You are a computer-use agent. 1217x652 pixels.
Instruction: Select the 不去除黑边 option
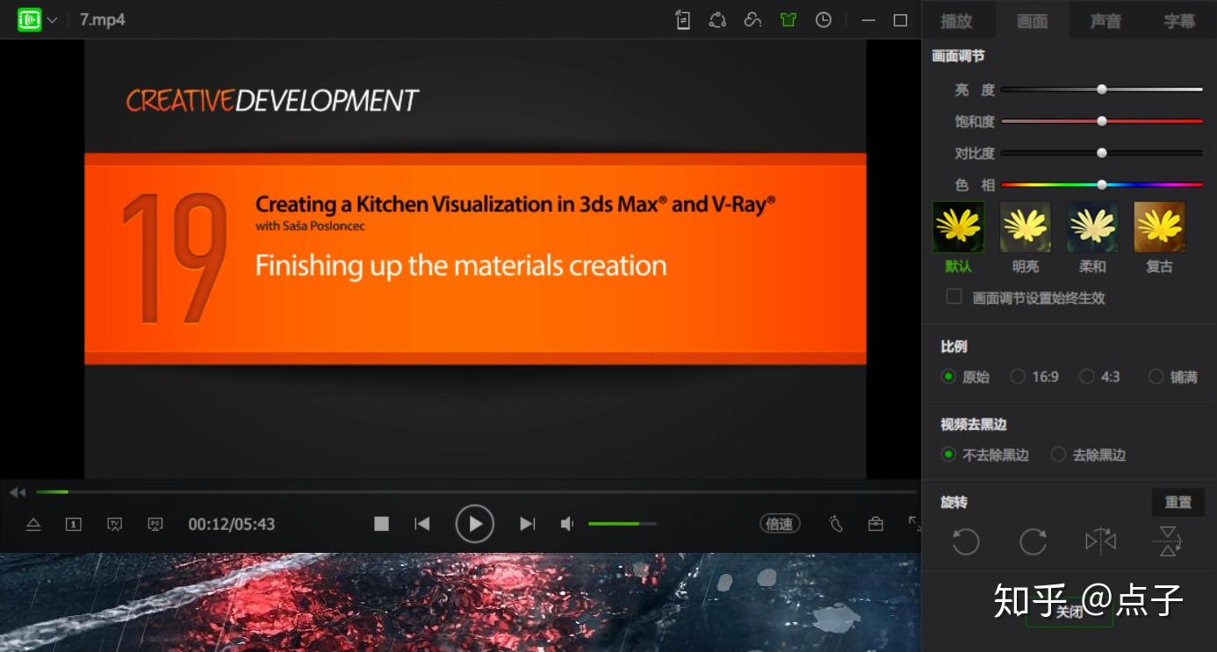click(x=948, y=455)
